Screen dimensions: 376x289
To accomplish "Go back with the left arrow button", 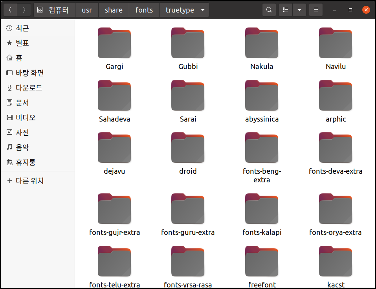I will 10,10.
